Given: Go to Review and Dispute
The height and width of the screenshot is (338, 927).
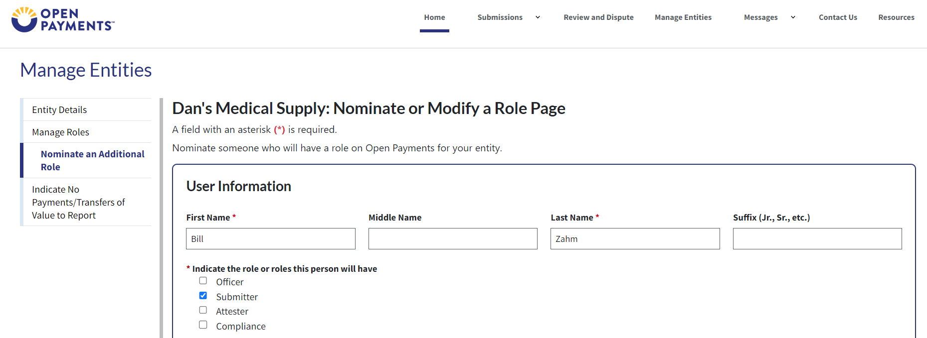Looking at the screenshot, I should [598, 17].
